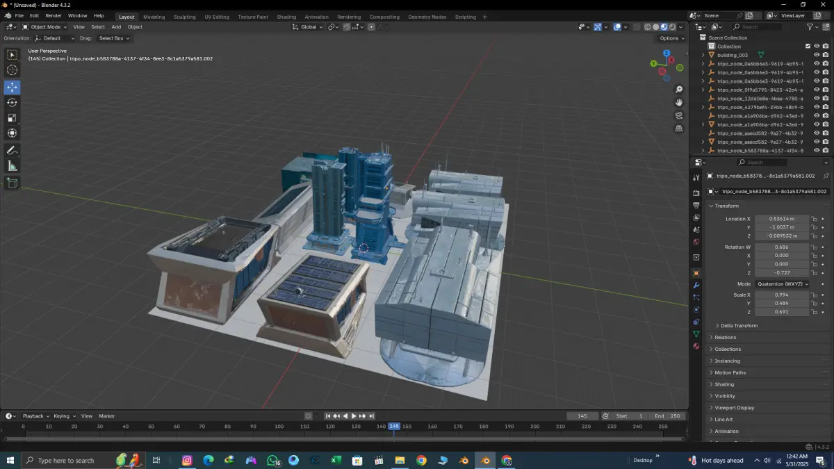
Task: Open the Modifiers wrench properties tab
Action: pyautogui.click(x=696, y=286)
